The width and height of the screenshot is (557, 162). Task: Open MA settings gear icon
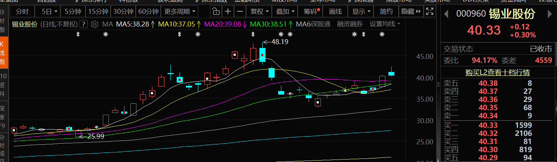[94, 24]
